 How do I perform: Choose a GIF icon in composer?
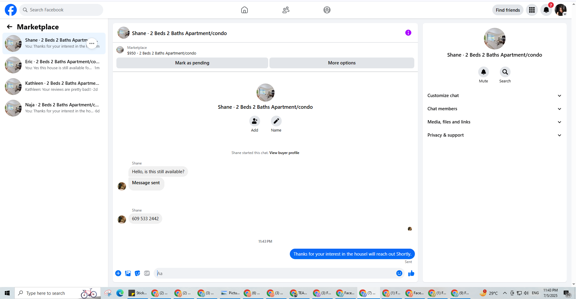point(147,273)
